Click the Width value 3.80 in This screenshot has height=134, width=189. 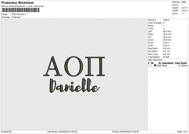pos(184,11)
